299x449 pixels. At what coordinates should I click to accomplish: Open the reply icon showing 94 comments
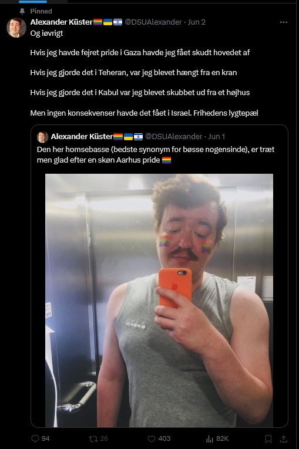click(35, 438)
